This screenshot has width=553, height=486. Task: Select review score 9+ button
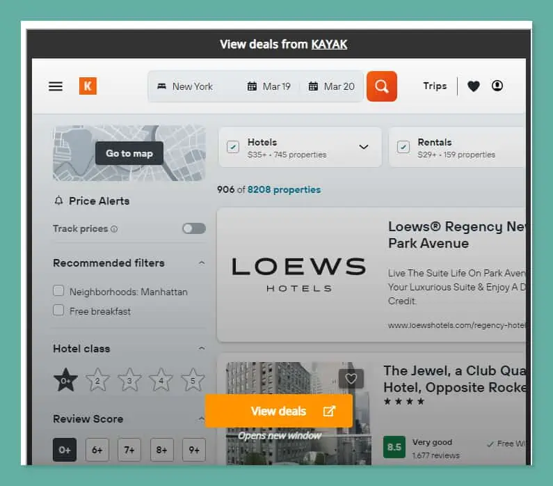[x=194, y=450]
